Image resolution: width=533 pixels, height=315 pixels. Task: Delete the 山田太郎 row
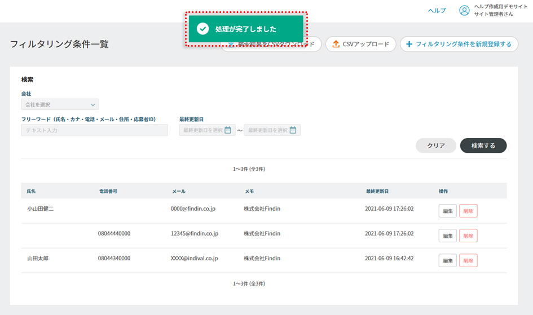point(468,260)
